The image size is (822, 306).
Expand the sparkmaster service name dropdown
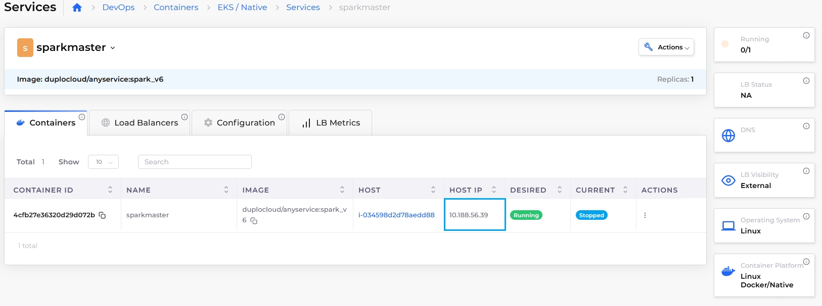[x=113, y=48]
